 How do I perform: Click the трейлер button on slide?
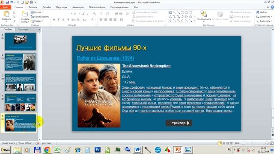(179, 123)
